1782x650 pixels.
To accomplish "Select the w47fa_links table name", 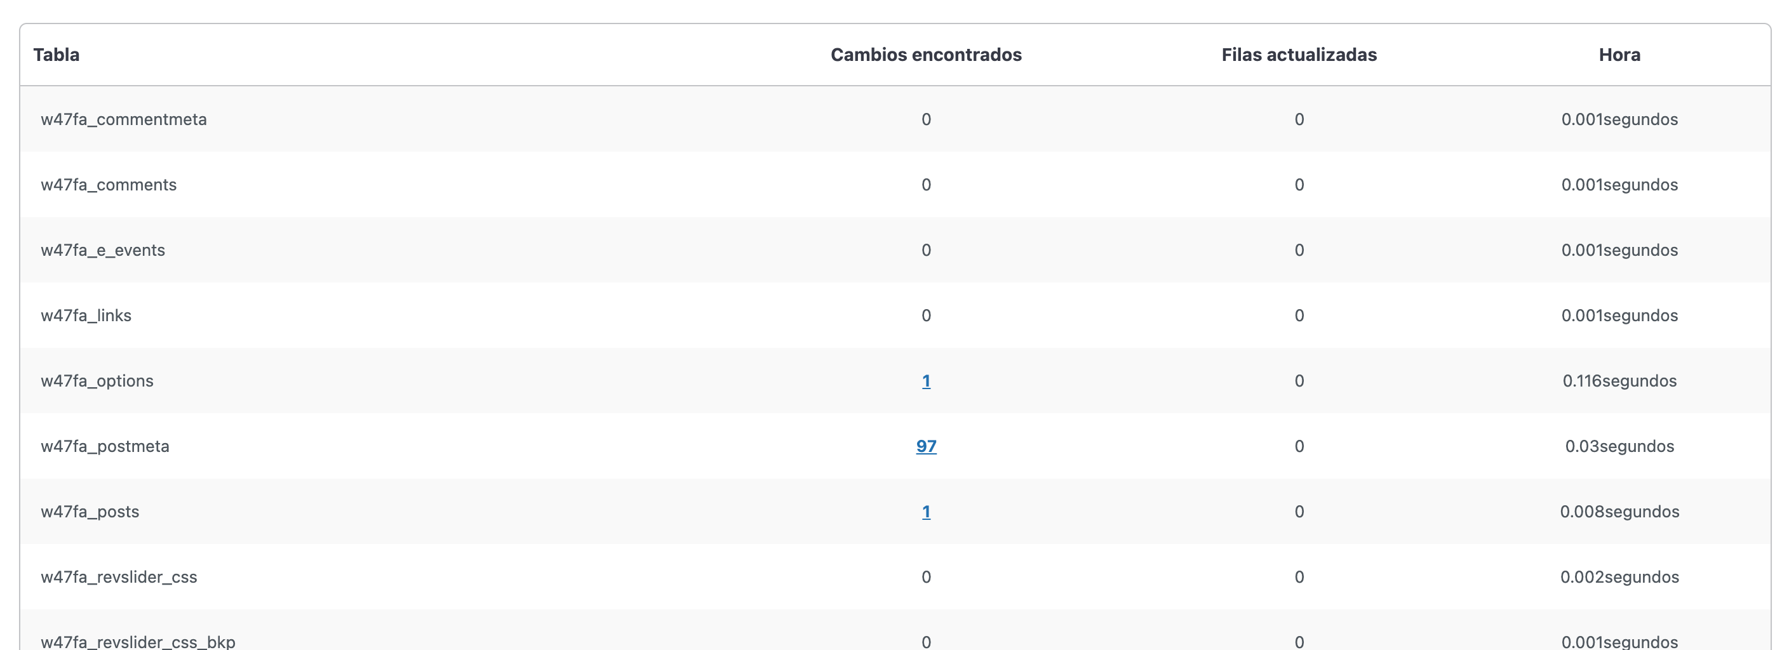I will pos(86,315).
